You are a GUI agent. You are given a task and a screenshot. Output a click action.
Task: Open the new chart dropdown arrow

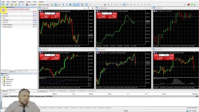pos(5,5)
